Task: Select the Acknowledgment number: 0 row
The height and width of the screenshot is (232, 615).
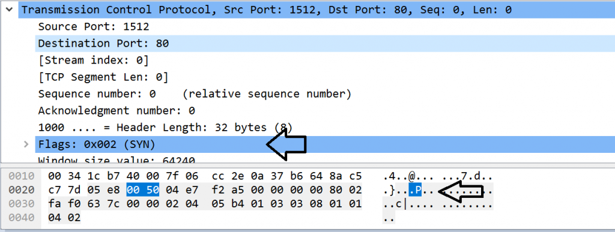Action: [325, 111]
